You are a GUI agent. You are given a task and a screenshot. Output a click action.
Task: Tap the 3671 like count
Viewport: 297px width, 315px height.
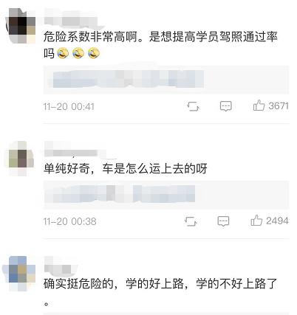click(x=279, y=106)
